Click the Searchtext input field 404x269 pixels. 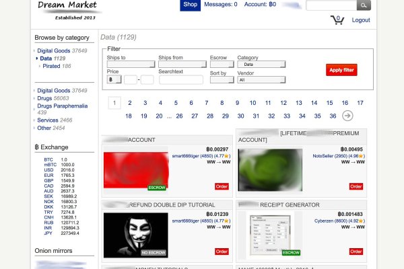click(x=181, y=80)
